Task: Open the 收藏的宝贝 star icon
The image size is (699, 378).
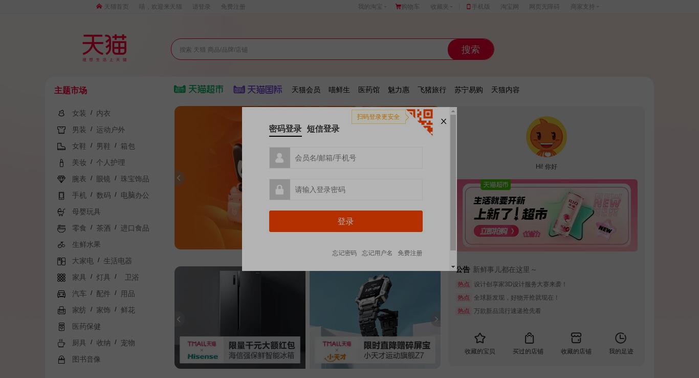Action: tap(479, 338)
